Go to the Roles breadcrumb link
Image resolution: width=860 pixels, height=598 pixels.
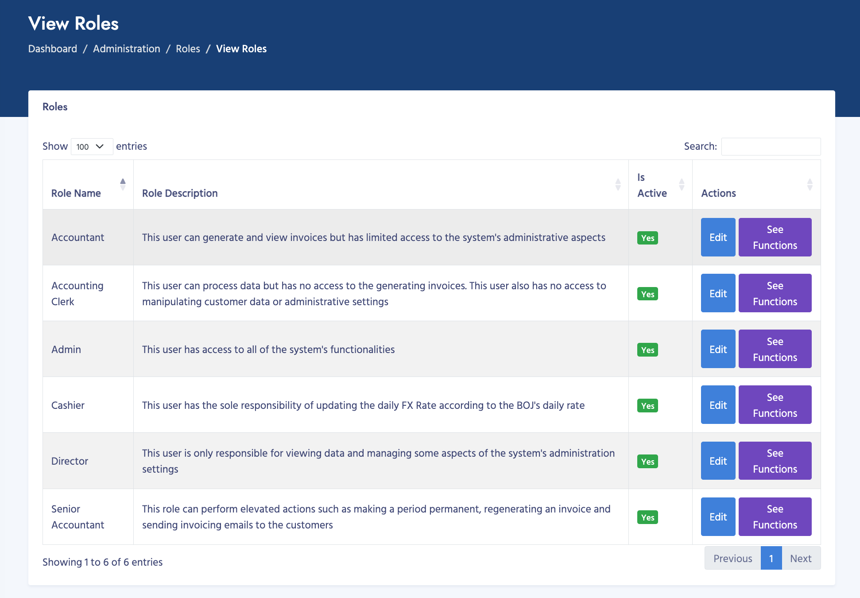pyautogui.click(x=188, y=49)
